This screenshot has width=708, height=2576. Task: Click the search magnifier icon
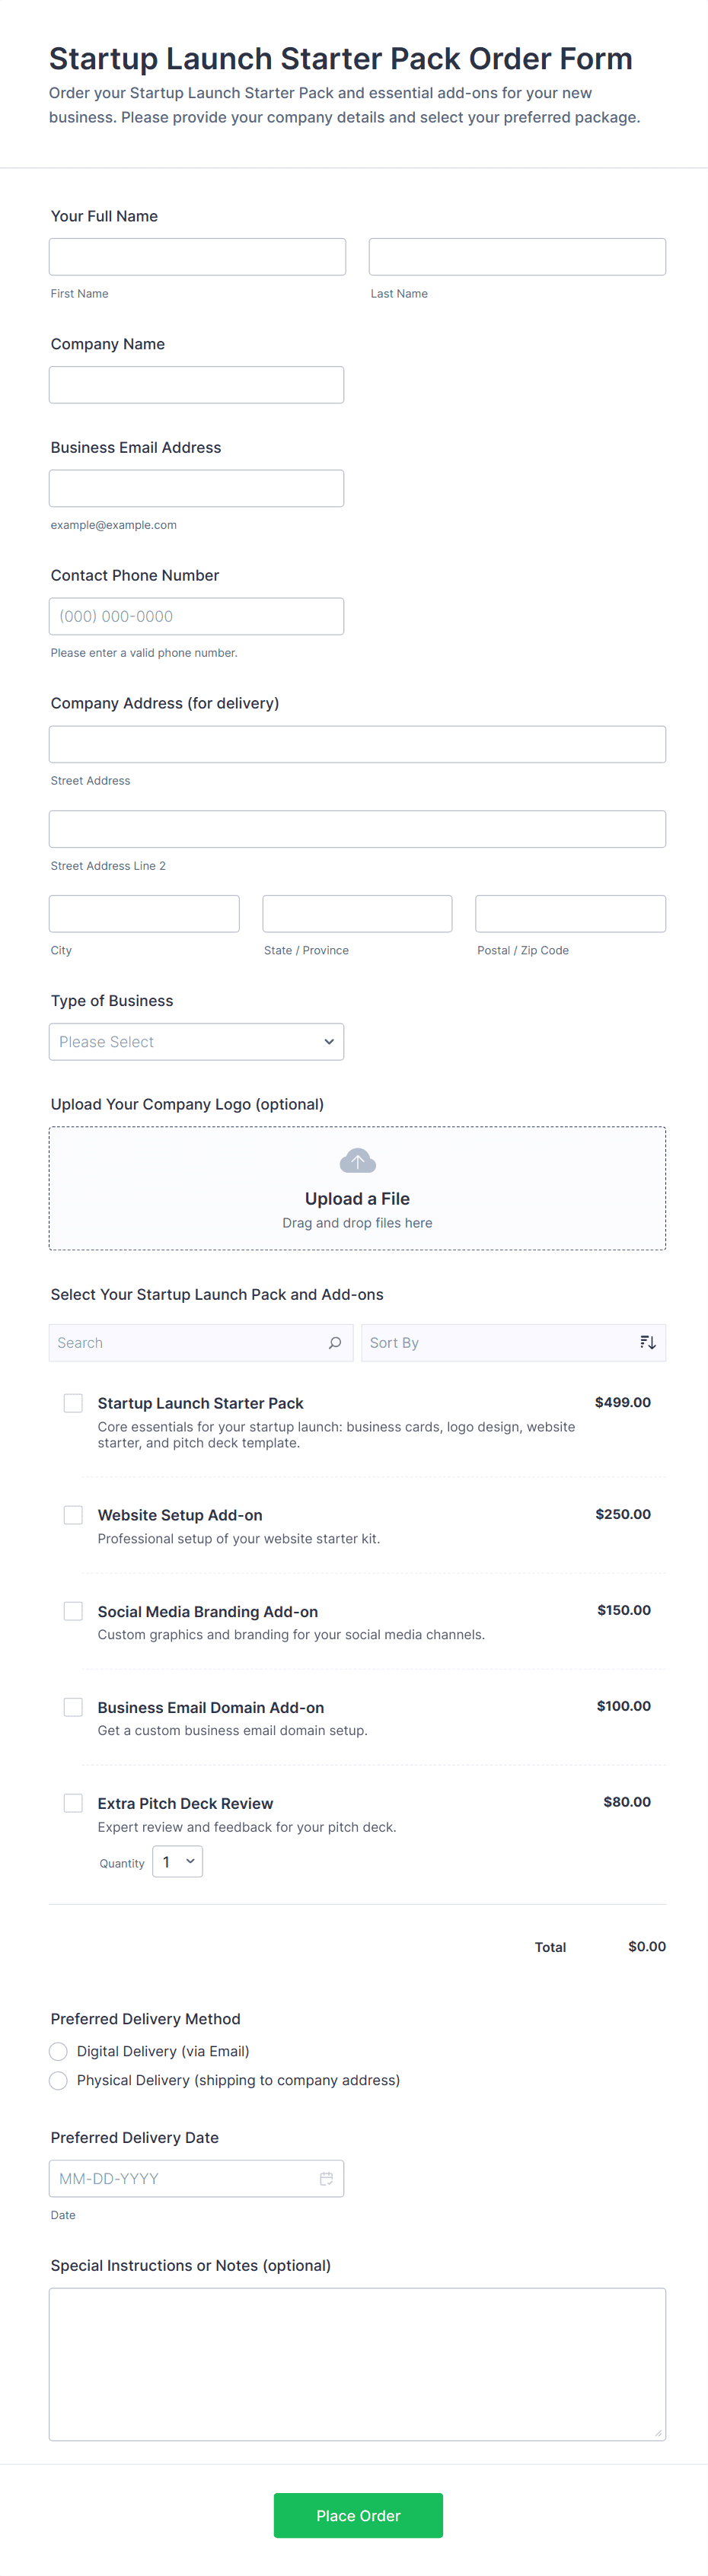335,1342
